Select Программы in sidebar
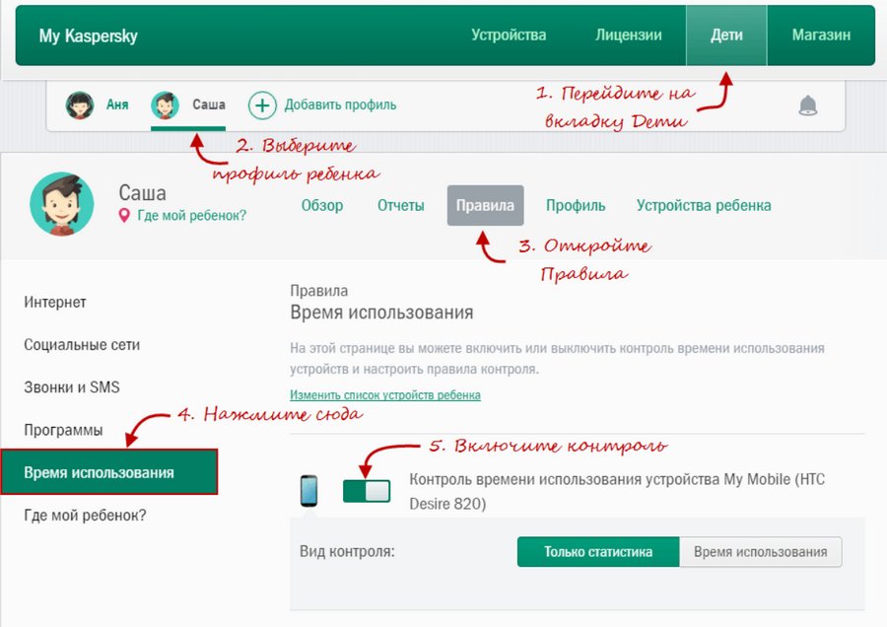887x627 pixels. (x=63, y=430)
